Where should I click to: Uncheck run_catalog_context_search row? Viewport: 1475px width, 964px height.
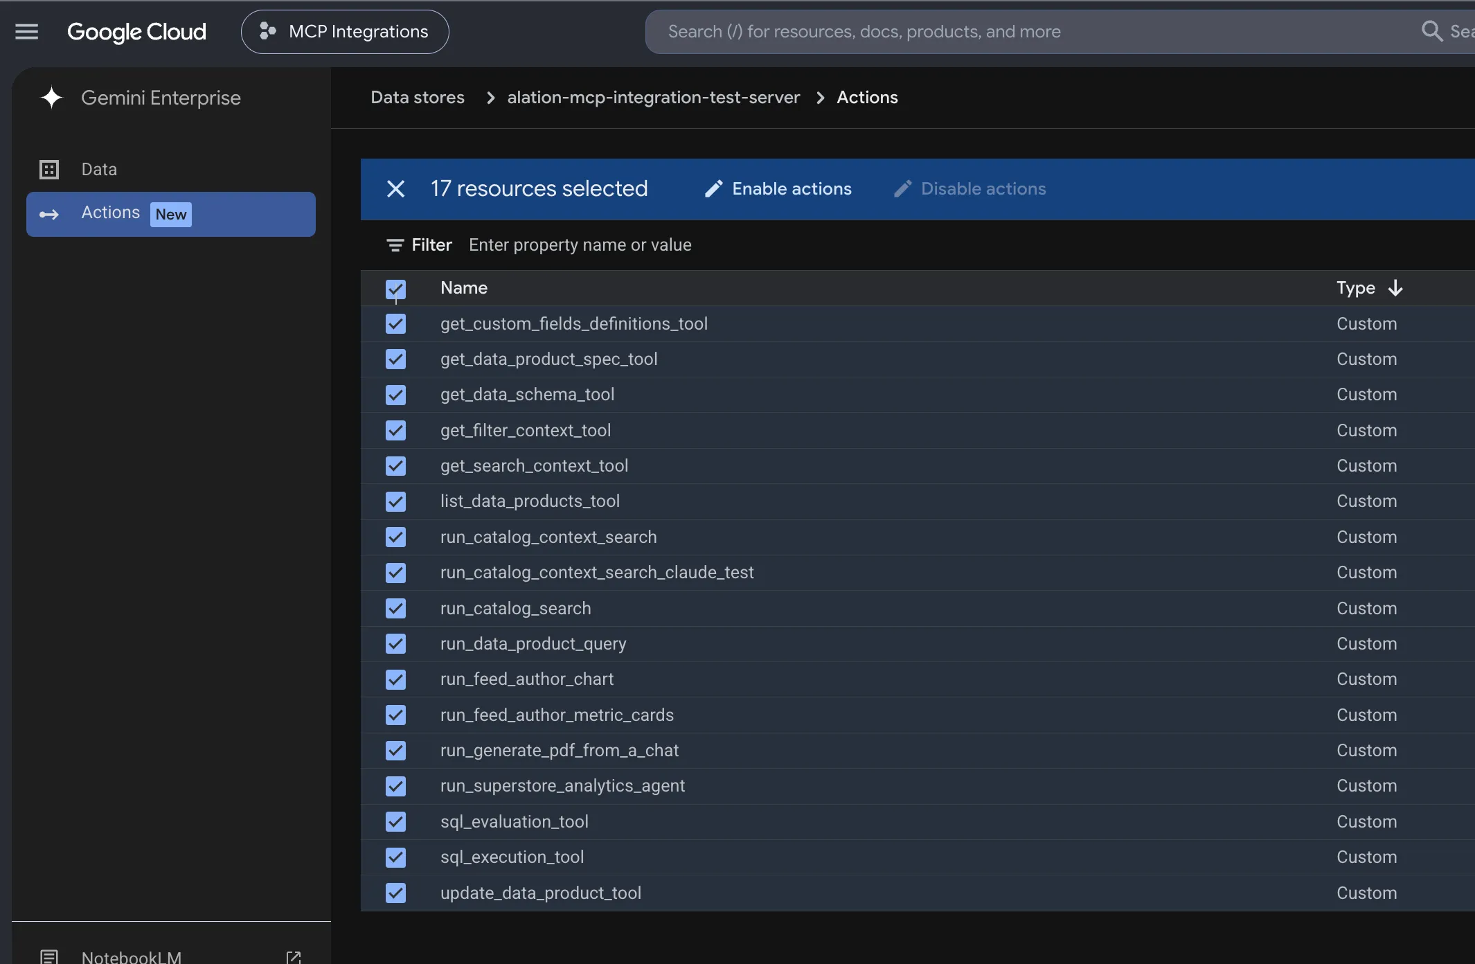click(395, 537)
